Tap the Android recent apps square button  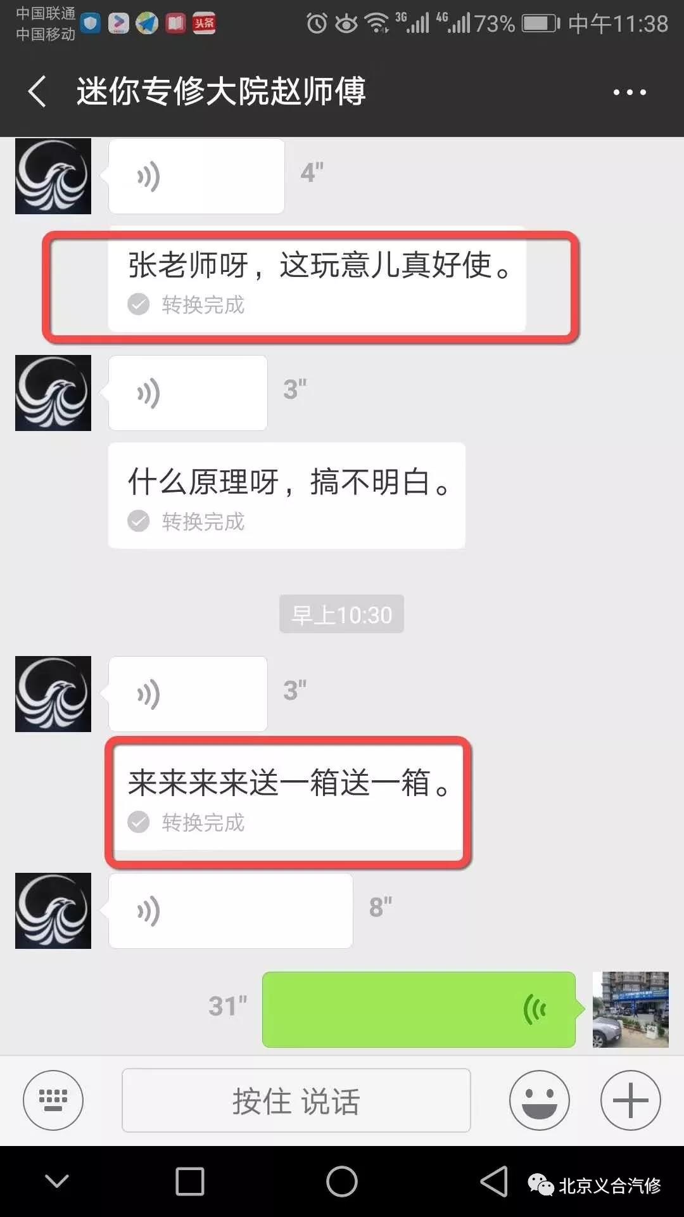[189, 1182]
